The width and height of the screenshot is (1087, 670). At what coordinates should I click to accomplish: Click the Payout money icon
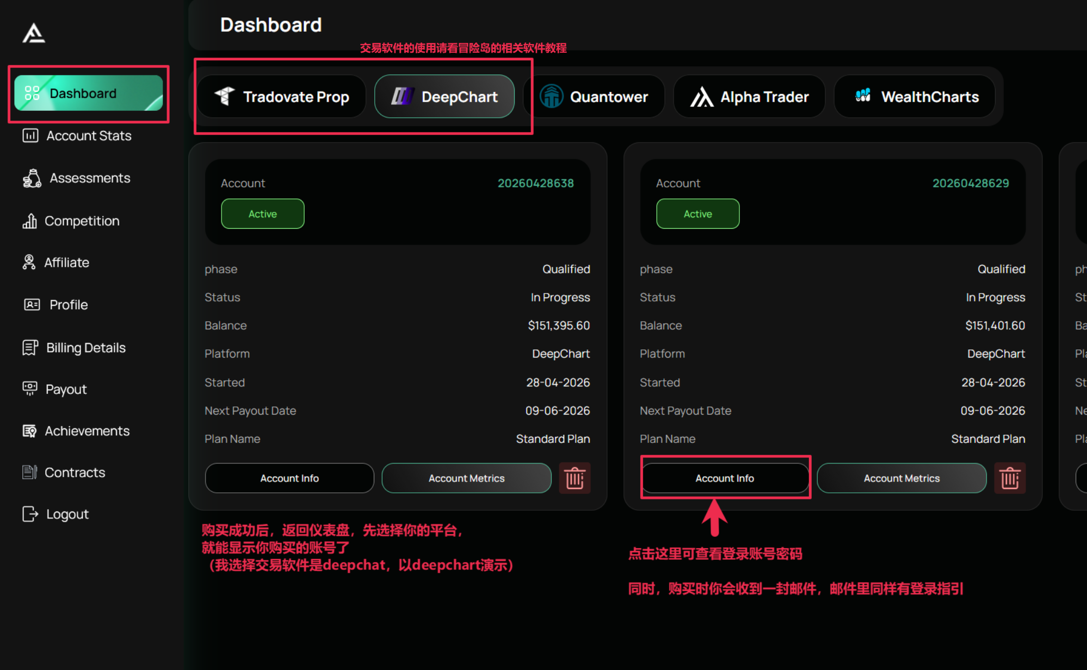click(30, 389)
